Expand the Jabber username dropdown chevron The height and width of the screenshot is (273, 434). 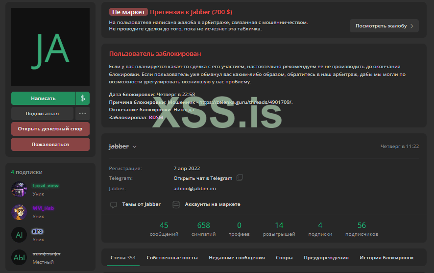[135, 147]
